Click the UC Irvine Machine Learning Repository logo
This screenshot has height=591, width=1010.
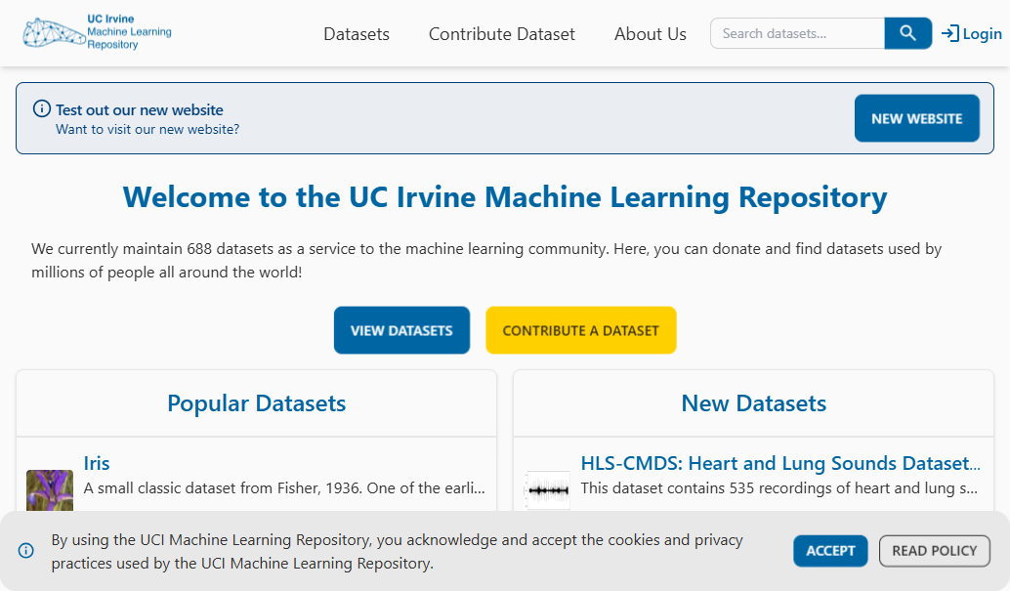tap(95, 31)
